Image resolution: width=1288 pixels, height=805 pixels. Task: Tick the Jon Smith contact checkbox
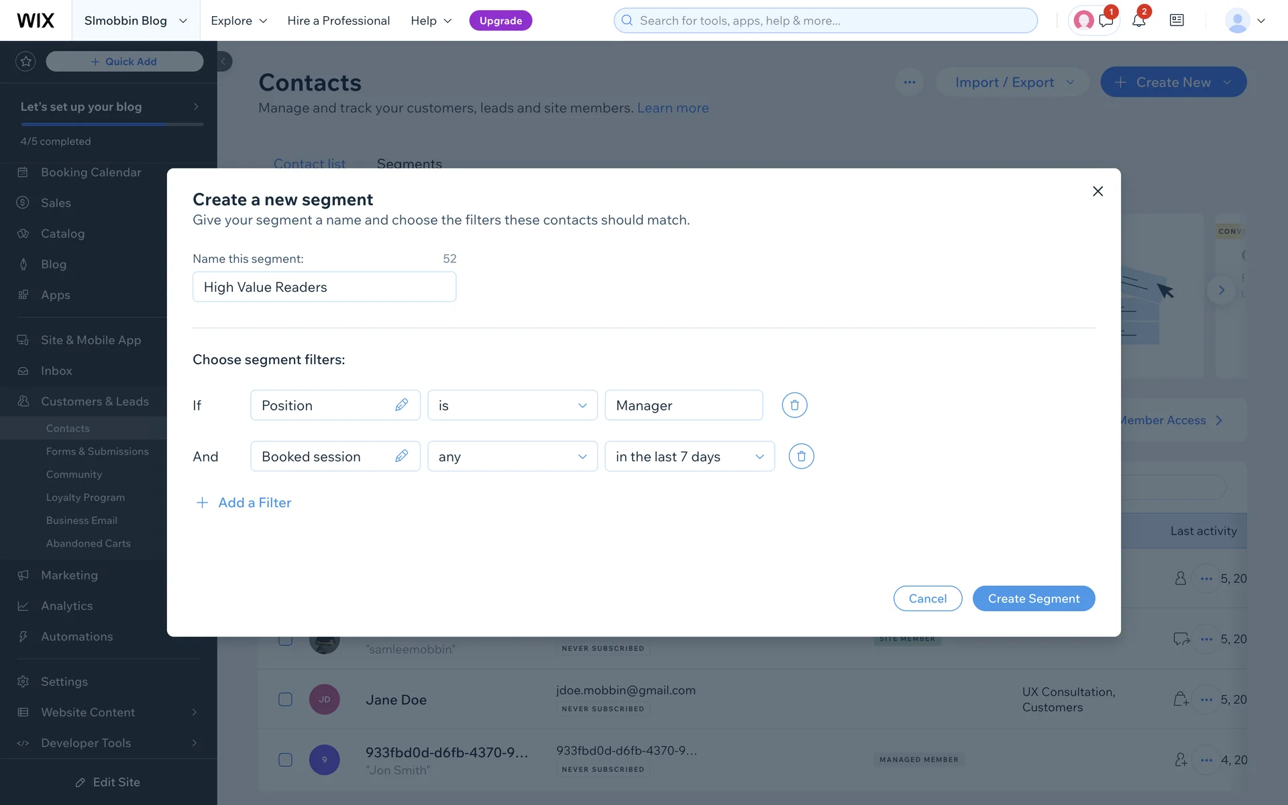(x=285, y=759)
